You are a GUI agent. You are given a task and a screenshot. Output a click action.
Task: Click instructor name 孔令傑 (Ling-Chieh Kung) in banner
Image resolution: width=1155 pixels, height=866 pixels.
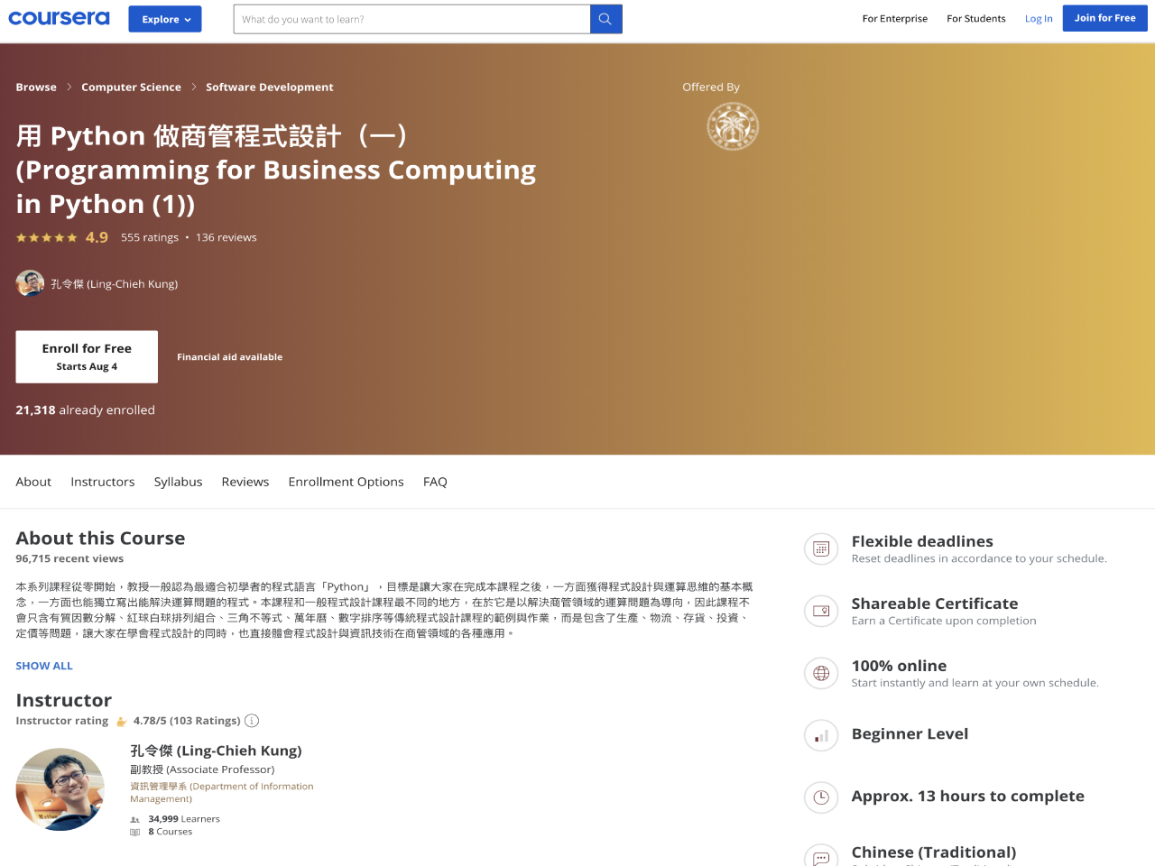114,284
